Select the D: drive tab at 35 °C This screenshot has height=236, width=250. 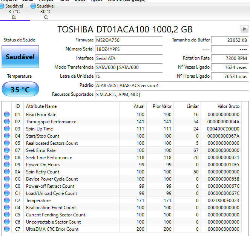click(14, 12)
